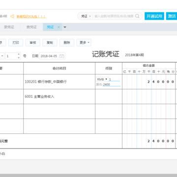Increase the voucher number with up arrow

19,54
